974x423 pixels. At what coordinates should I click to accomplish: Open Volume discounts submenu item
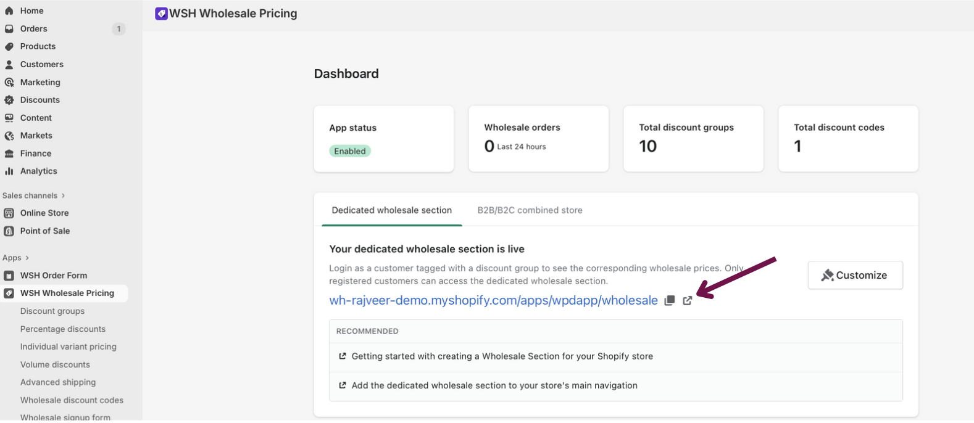55,365
